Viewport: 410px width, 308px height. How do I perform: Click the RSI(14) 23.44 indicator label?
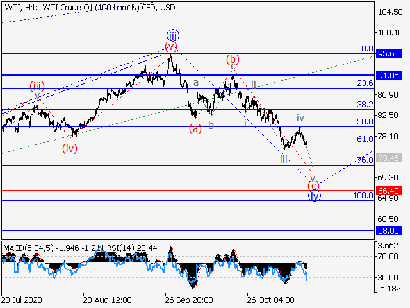[x=133, y=248]
